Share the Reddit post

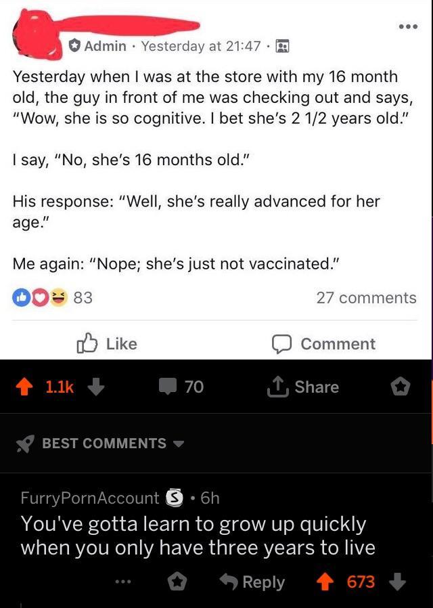click(303, 387)
